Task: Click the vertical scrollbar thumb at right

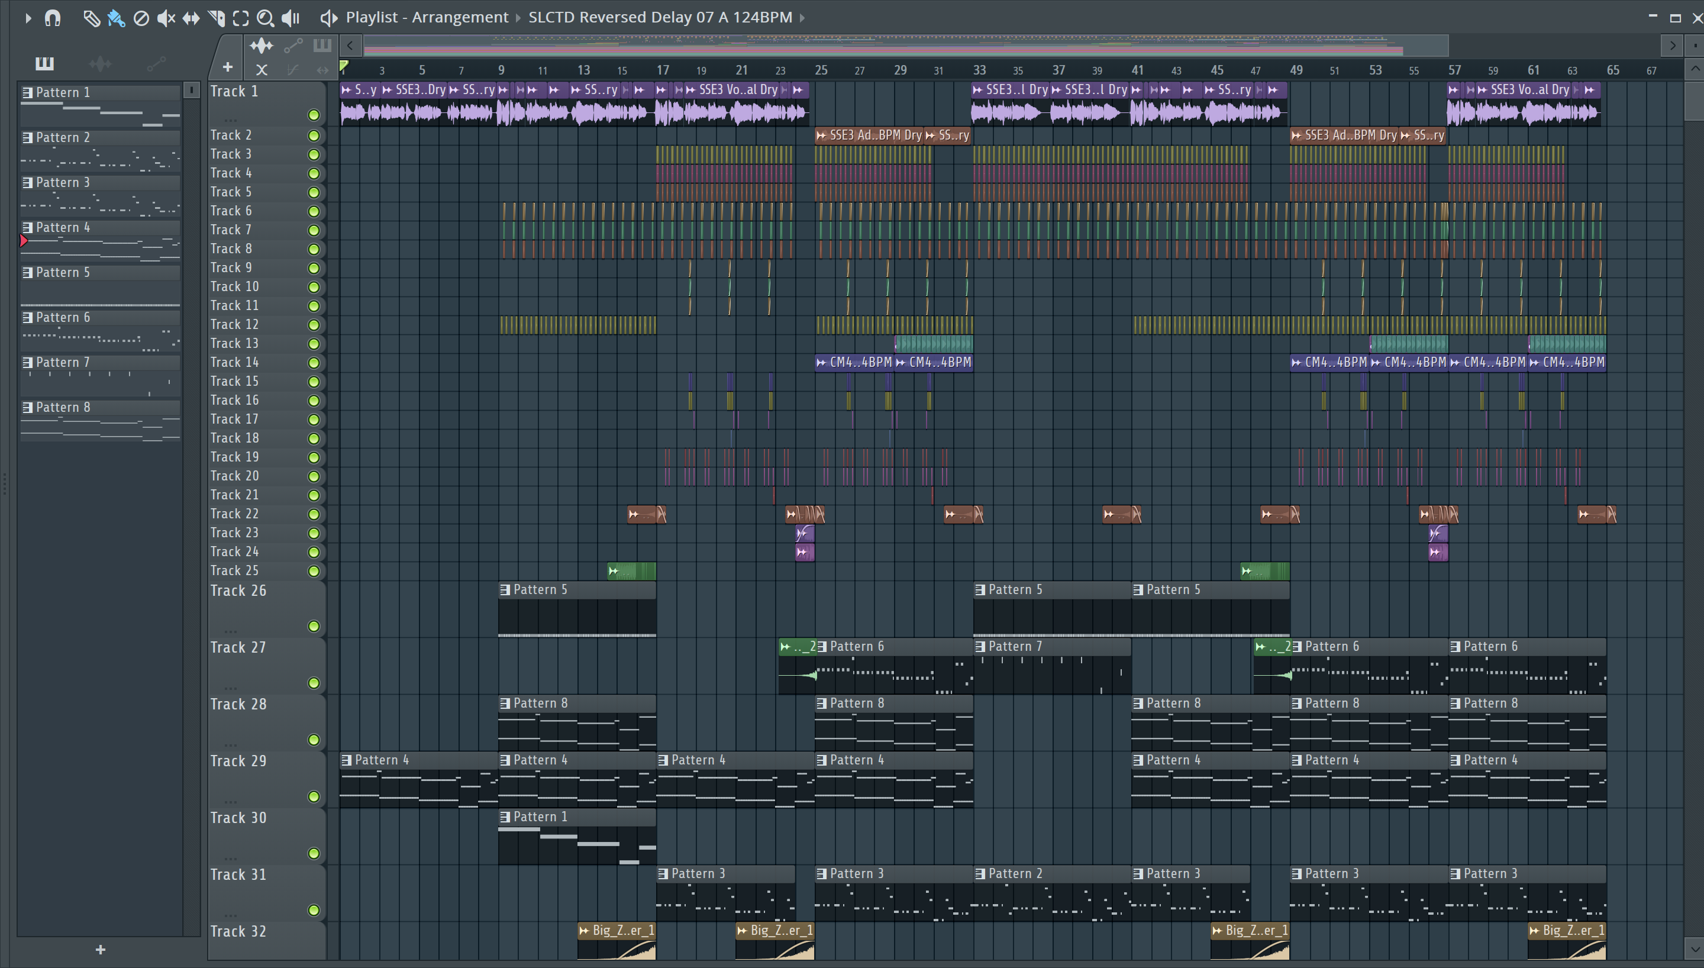Action: (1694, 101)
